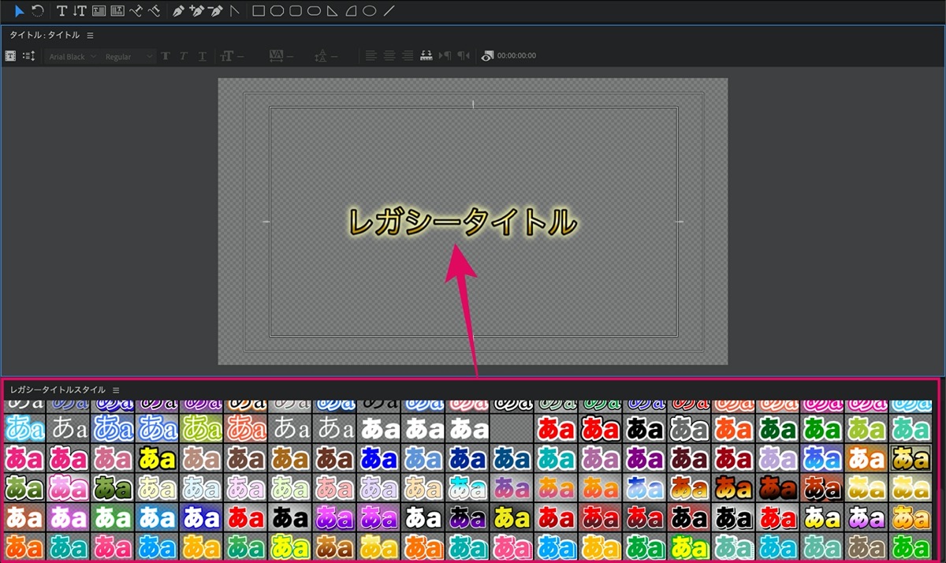Select the Ellipse tool
The width and height of the screenshot is (946, 563).
pos(369,11)
